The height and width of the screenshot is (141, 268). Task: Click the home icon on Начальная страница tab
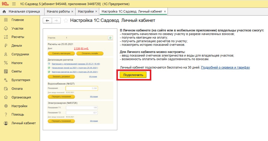pos(4,12)
